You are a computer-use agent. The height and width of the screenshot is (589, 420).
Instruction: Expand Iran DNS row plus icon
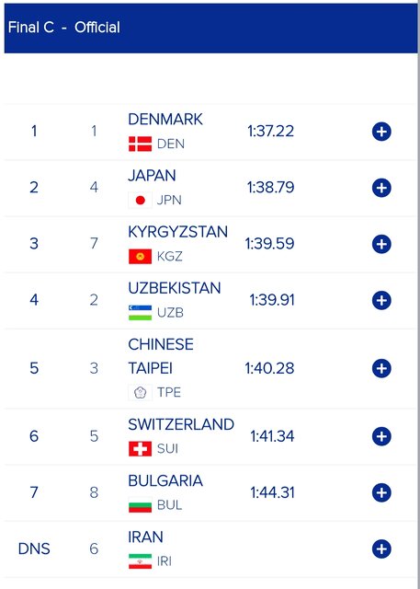381,549
